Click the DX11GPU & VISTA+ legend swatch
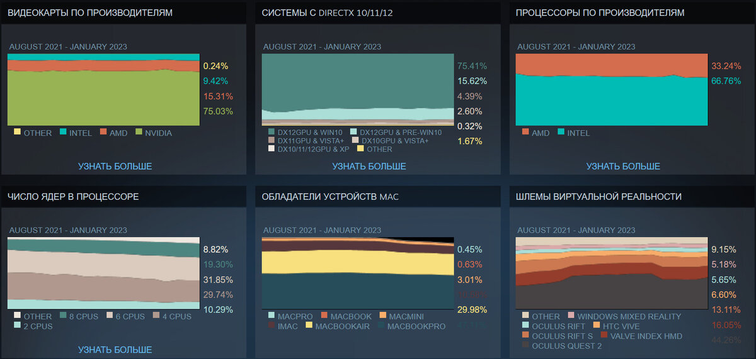The image size is (756, 359). click(272, 140)
